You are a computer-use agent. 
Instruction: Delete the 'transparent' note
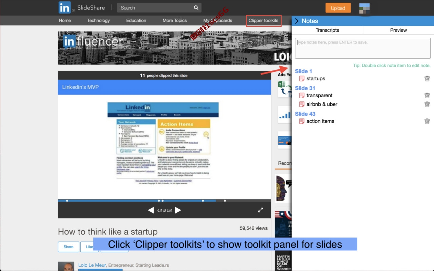point(427,96)
